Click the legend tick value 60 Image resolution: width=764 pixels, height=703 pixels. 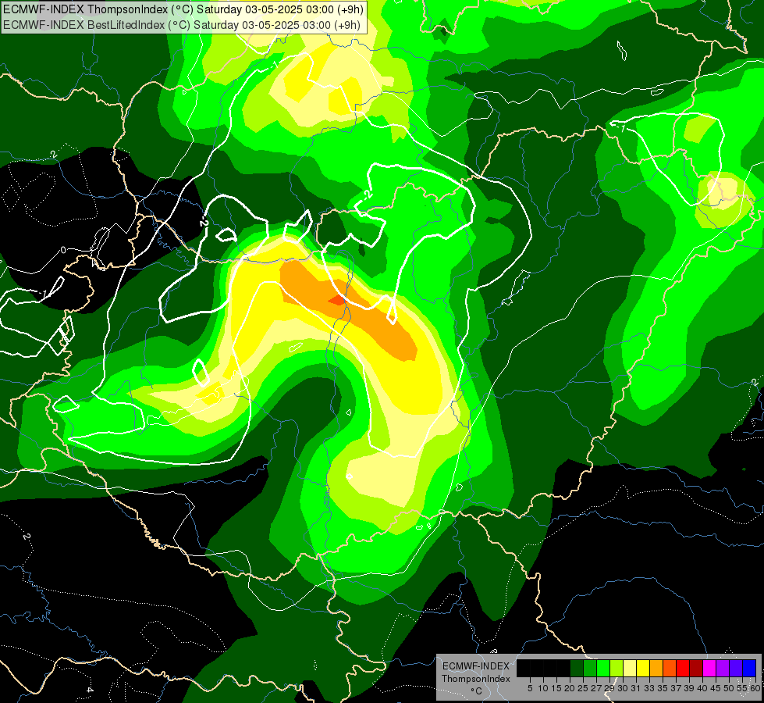pyautogui.click(x=755, y=688)
